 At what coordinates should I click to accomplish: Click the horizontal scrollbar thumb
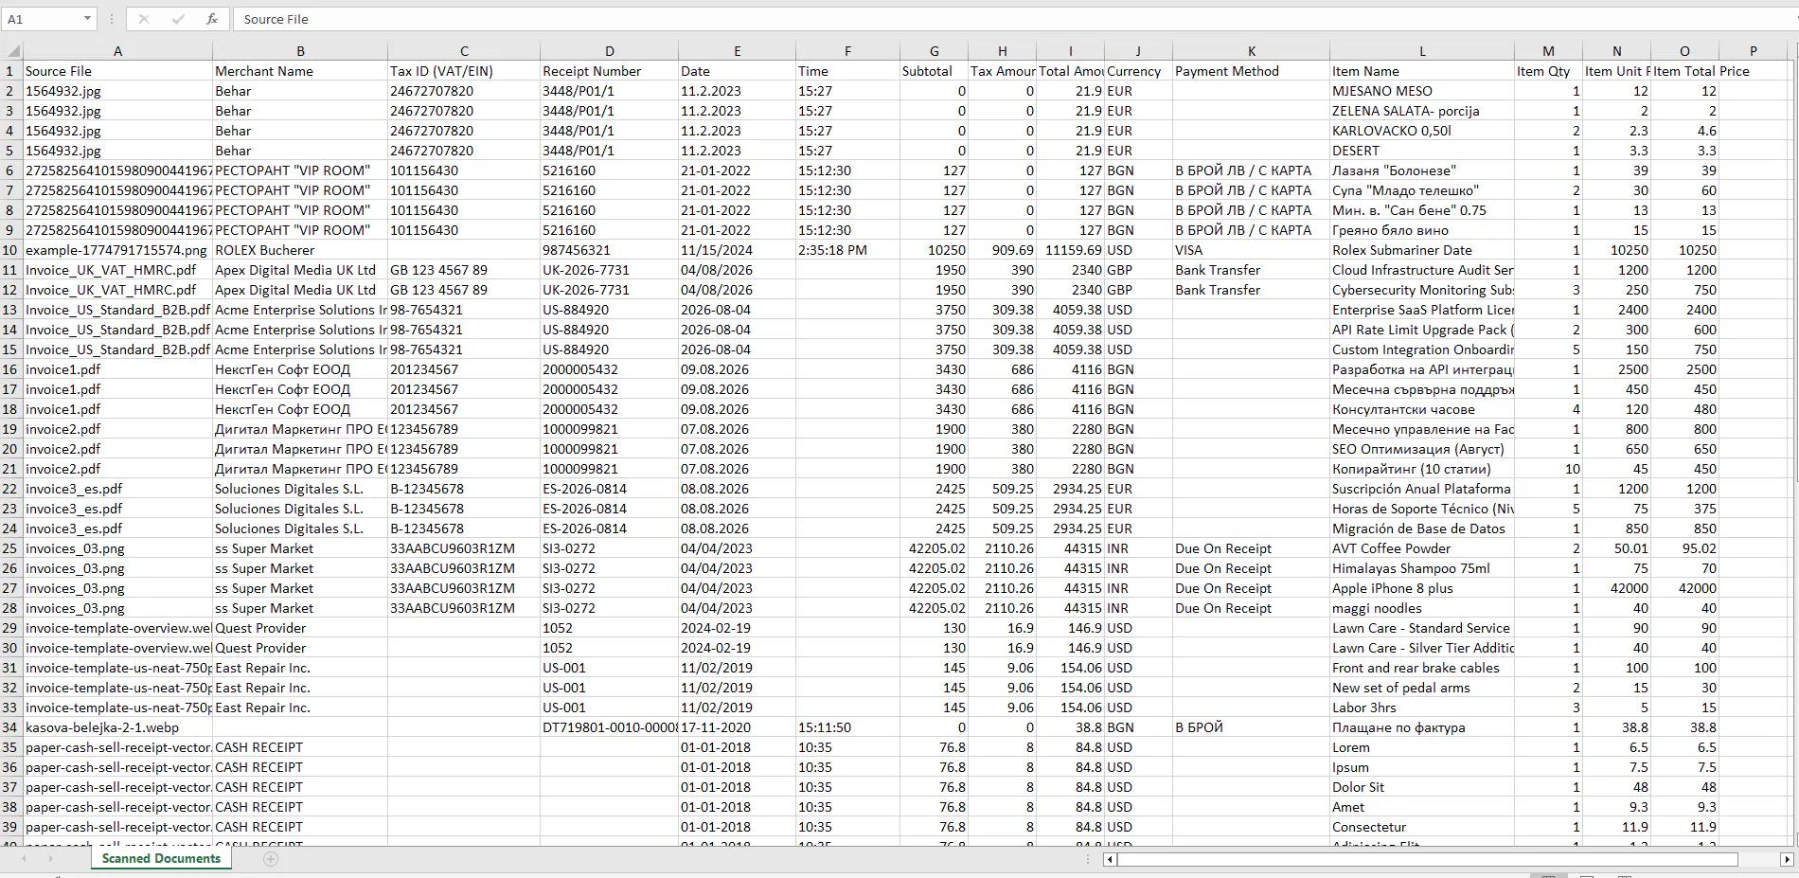pos(1428,860)
